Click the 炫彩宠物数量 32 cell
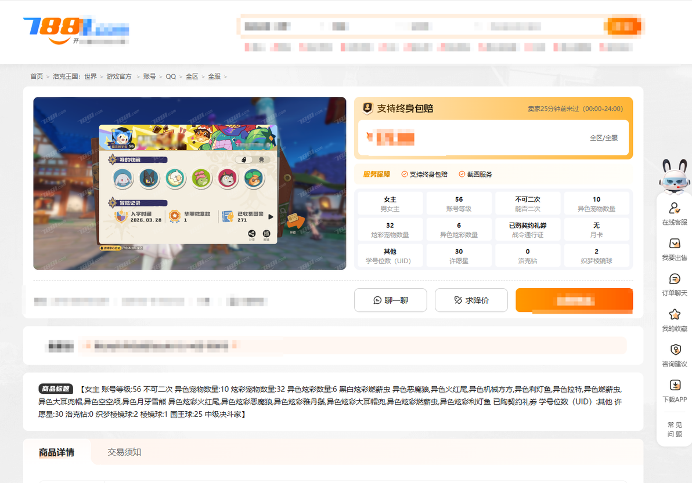Image resolution: width=692 pixels, height=483 pixels. click(x=390, y=230)
